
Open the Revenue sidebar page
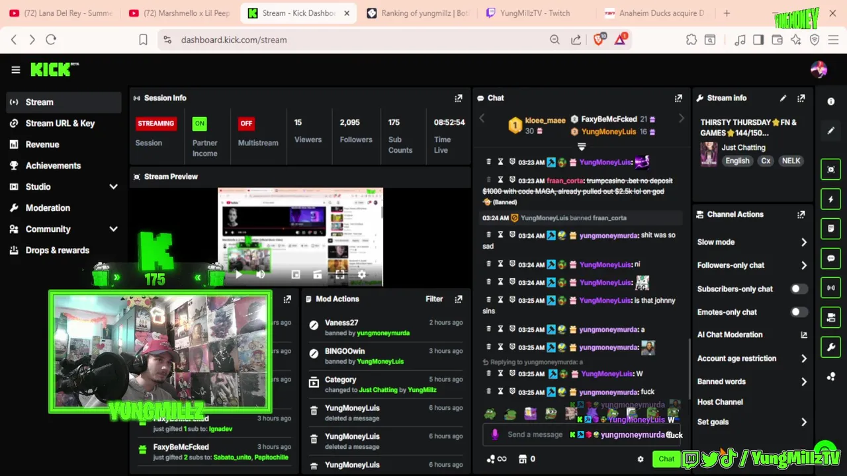64,144
